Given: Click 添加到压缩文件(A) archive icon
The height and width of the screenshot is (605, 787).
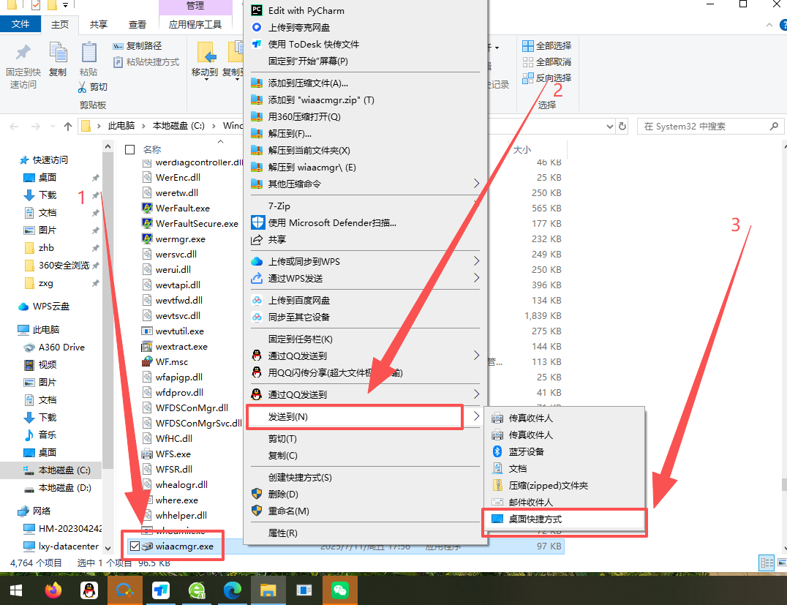Looking at the screenshot, I should 257,83.
